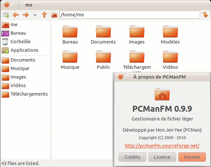Click the /home/me path field
The height and width of the screenshot is (167, 211).
pyautogui.click(x=130, y=15)
